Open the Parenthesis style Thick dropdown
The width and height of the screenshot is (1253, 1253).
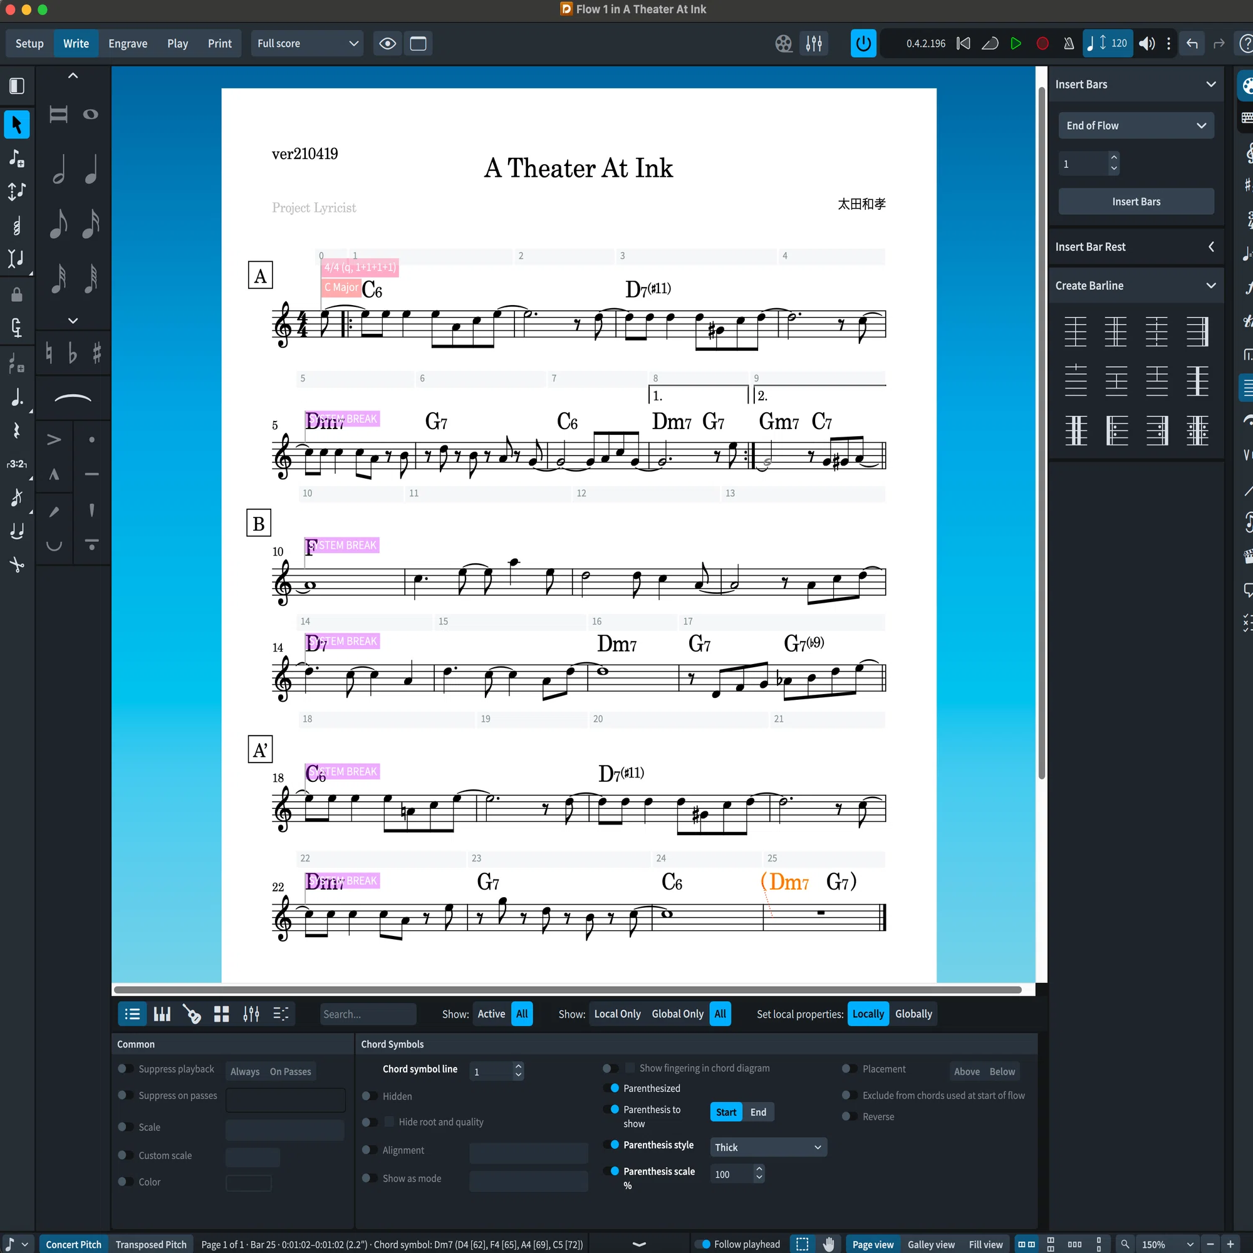click(768, 1147)
